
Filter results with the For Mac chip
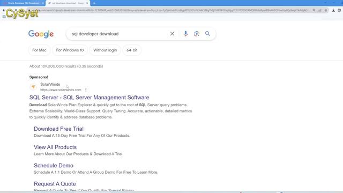39,50
